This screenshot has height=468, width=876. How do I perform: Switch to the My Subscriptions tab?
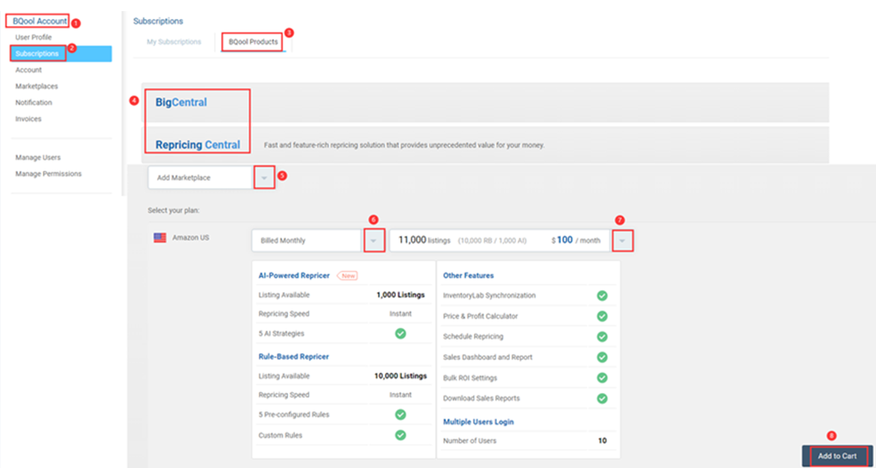point(174,42)
